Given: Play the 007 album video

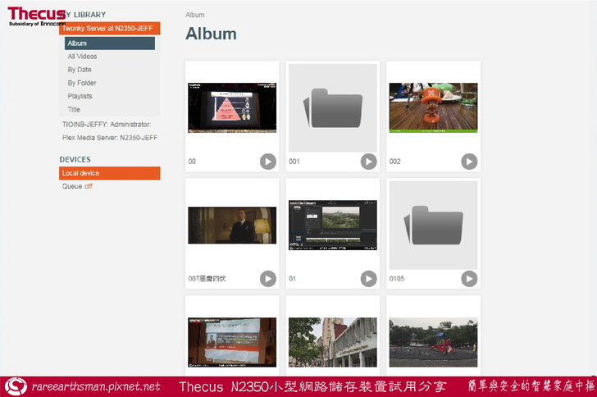Looking at the screenshot, I should pyautogui.click(x=267, y=279).
